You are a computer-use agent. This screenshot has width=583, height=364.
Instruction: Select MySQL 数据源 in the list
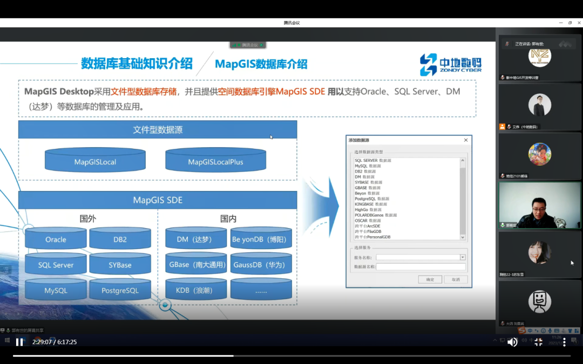point(368,166)
